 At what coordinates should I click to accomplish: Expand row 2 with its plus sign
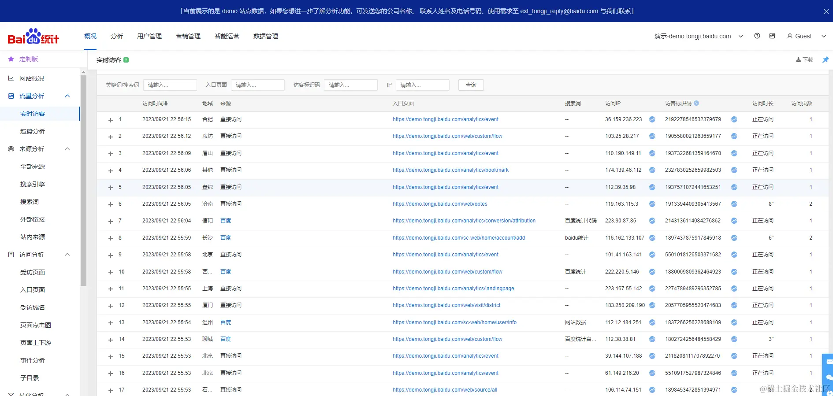[x=111, y=137]
